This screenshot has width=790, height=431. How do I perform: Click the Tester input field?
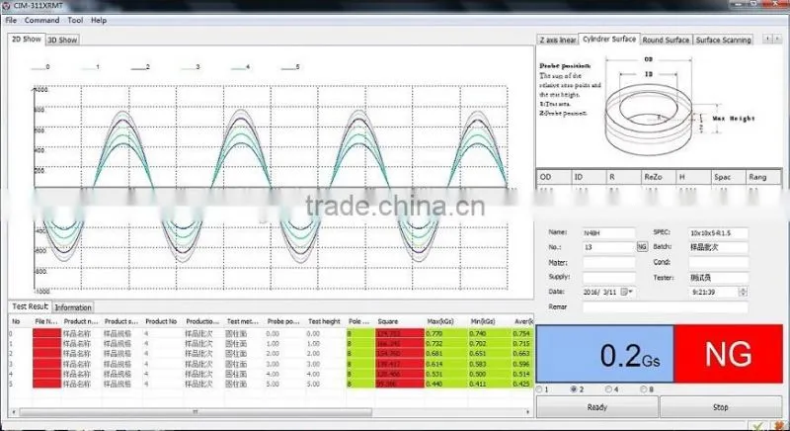718,277
